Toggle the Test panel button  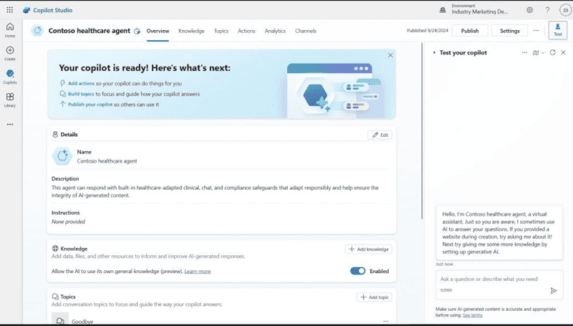pos(558,30)
